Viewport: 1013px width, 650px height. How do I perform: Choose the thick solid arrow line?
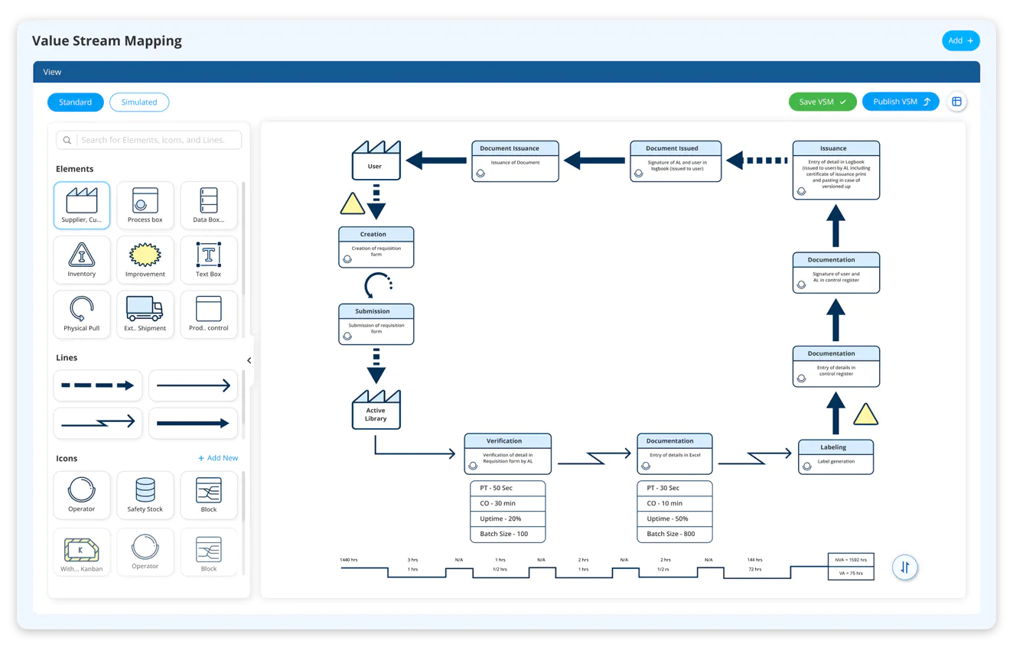(x=193, y=423)
